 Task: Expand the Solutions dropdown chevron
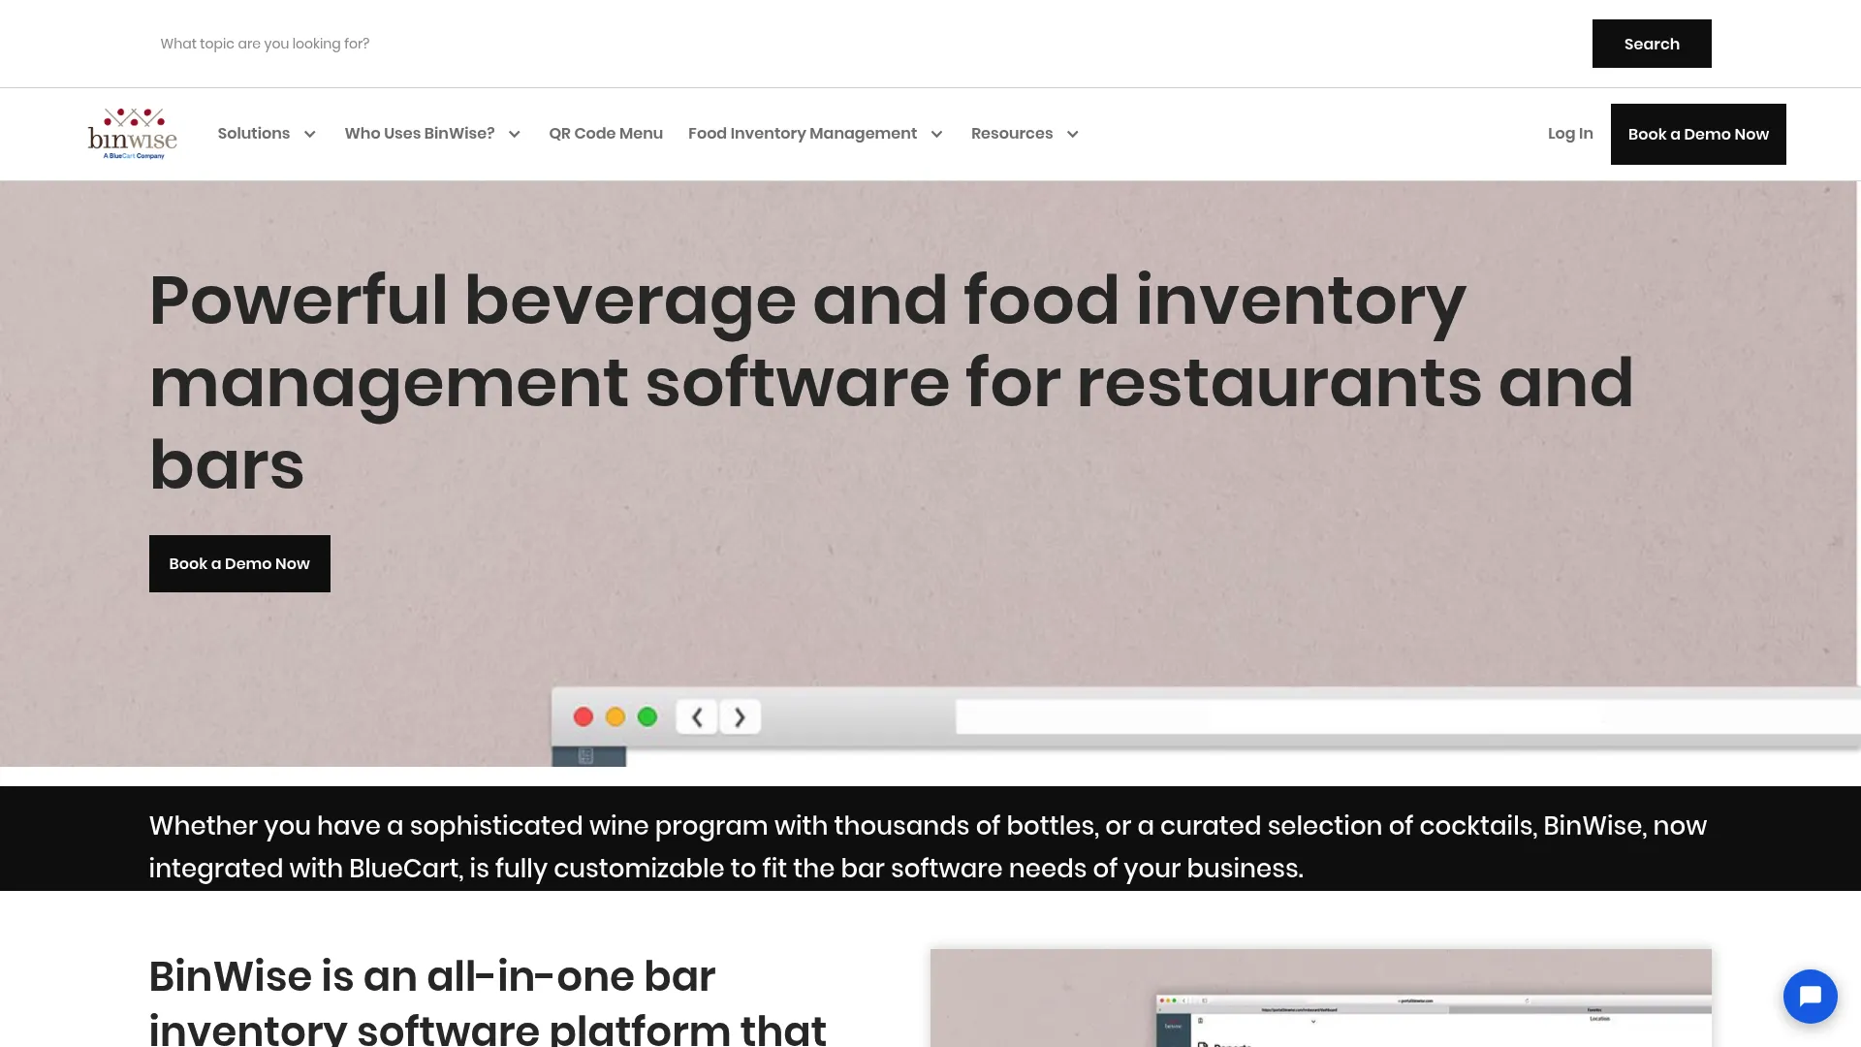tap(310, 134)
